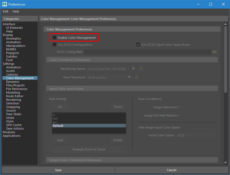Collapse the Input Color Space Rules section

point(67,89)
